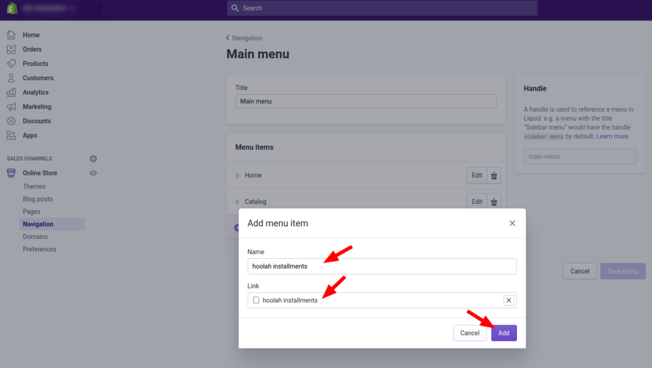This screenshot has height=368, width=652.
Task: Edit the Catalog menu item
Action: tap(476, 201)
